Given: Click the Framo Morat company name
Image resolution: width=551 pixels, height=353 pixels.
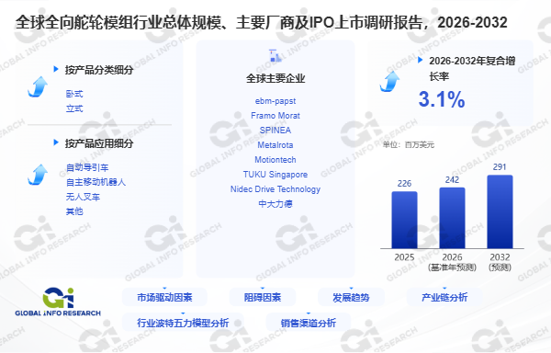Looking at the screenshot, I should [275, 116].
